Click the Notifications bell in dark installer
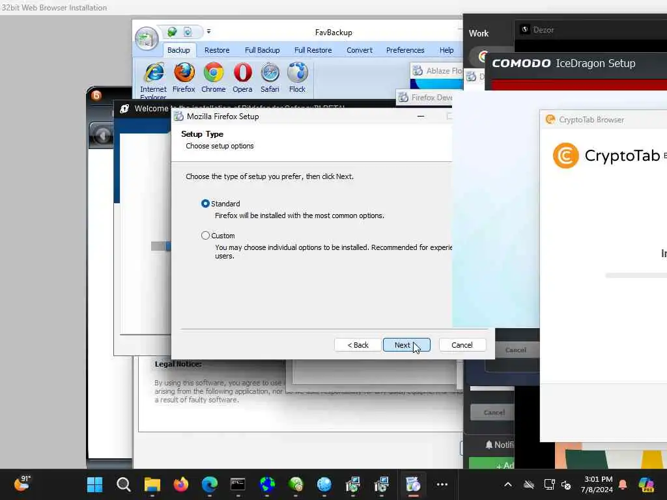The width and height of the screenshot is (667, 500). tap(489, 445)
